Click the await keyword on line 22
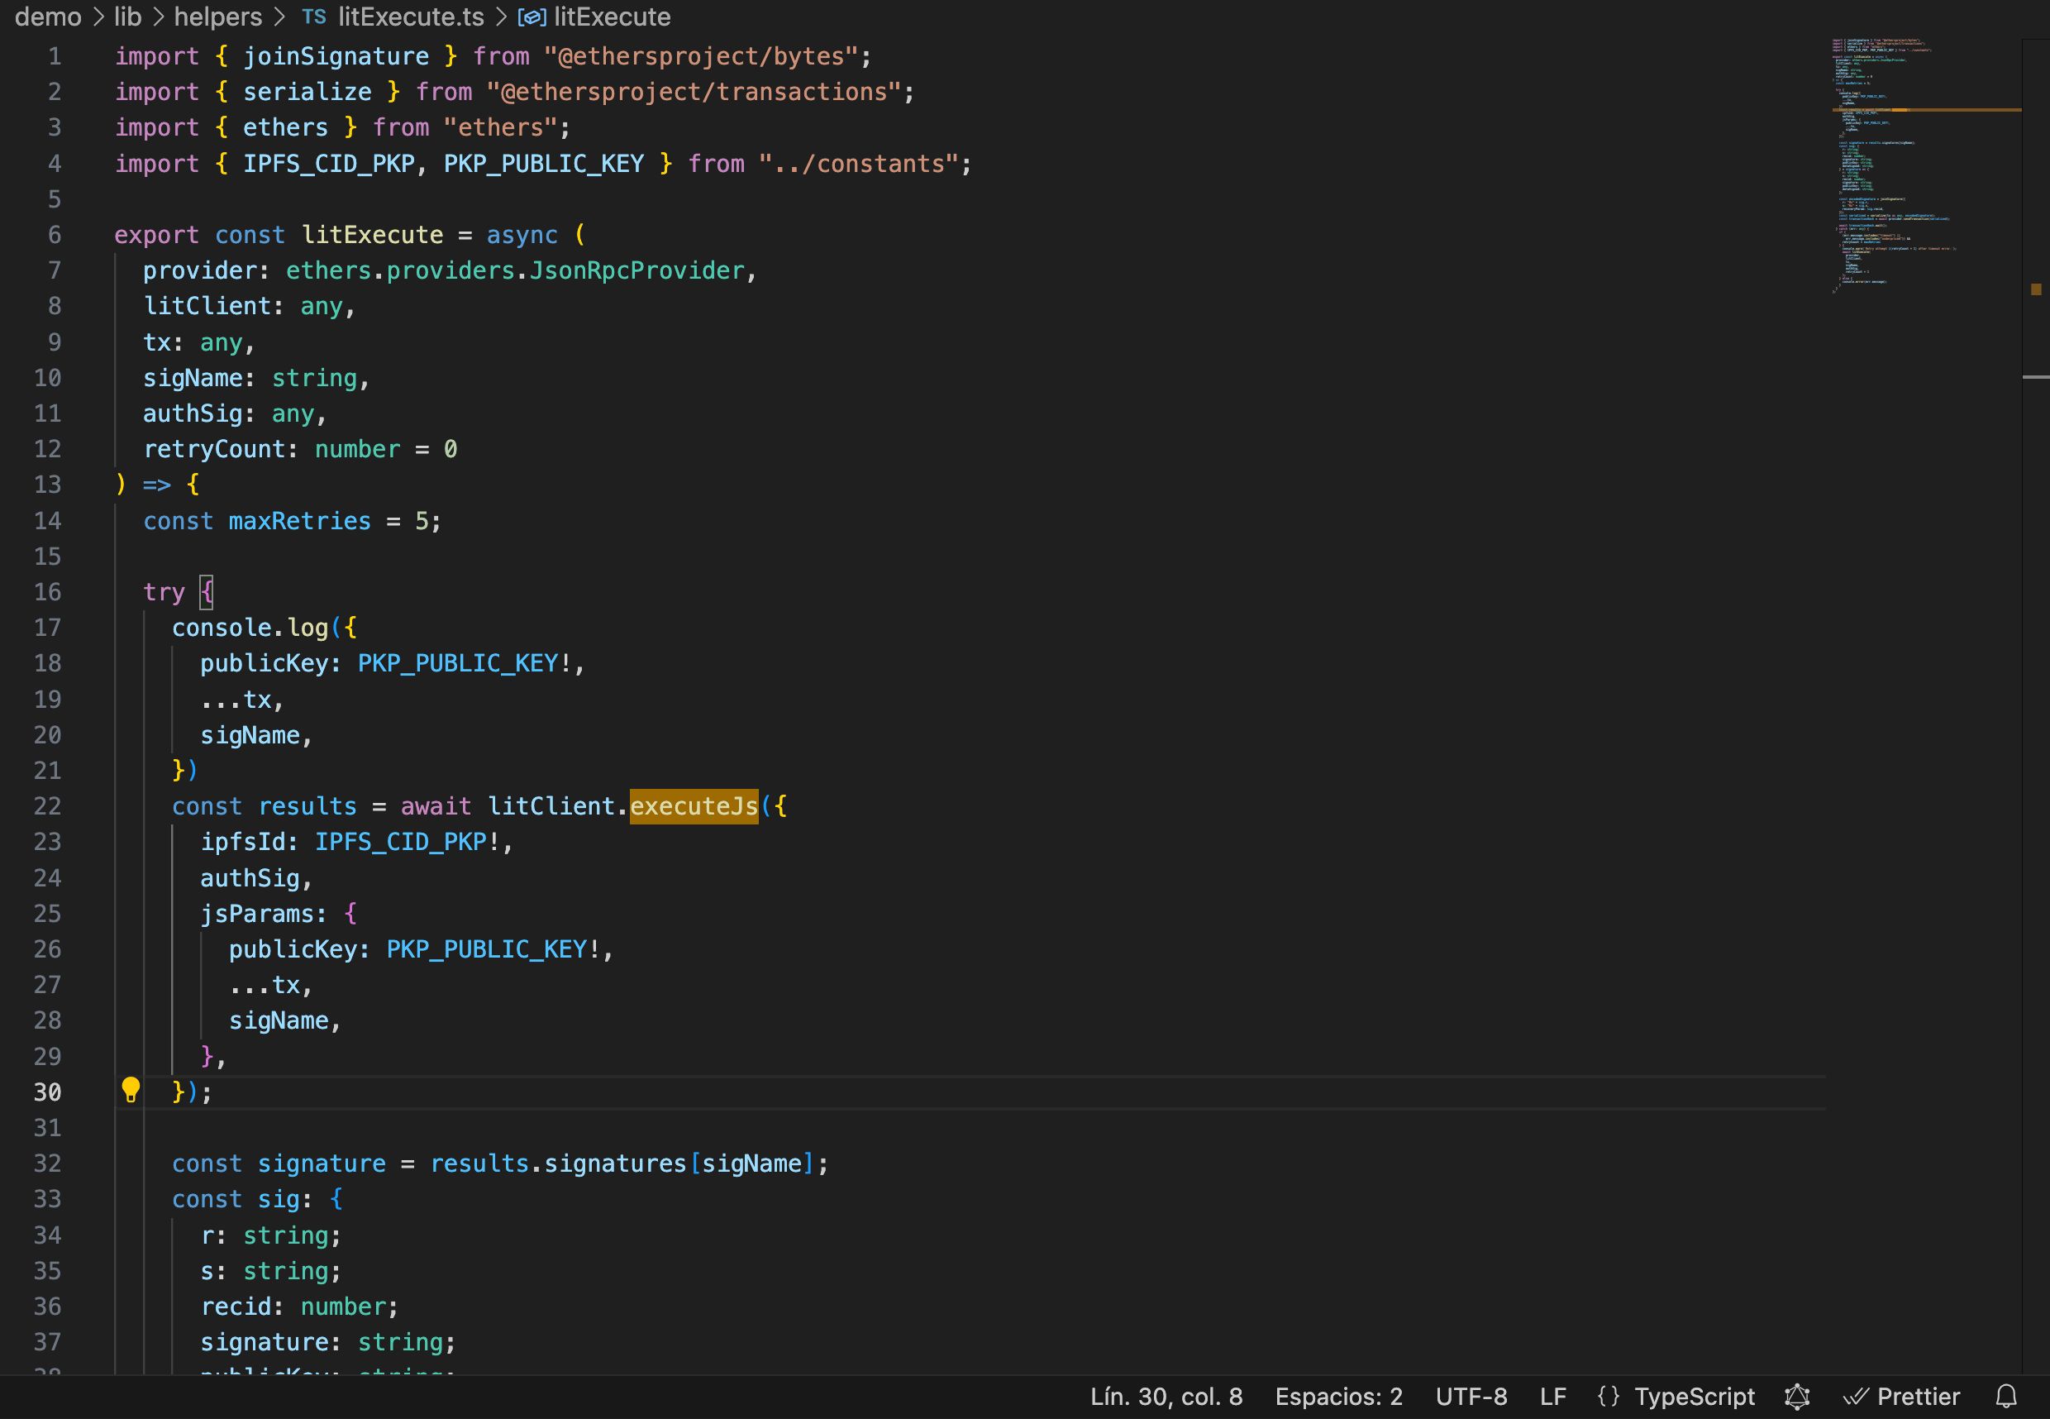Viewport: 2050px width, 1419px height. pos(436,806)
